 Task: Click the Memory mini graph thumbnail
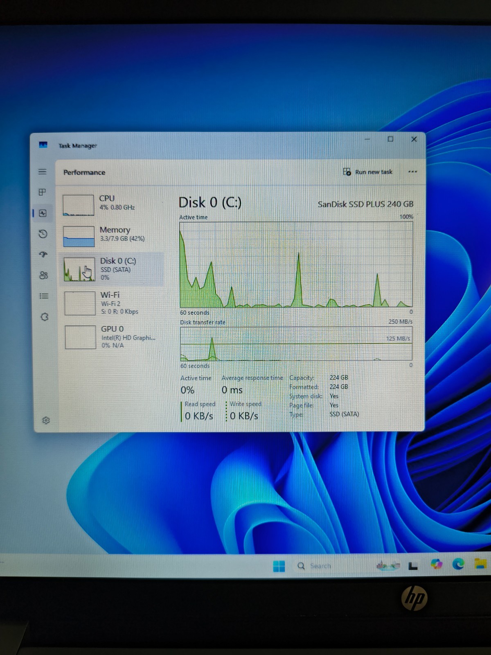point(79,237)
